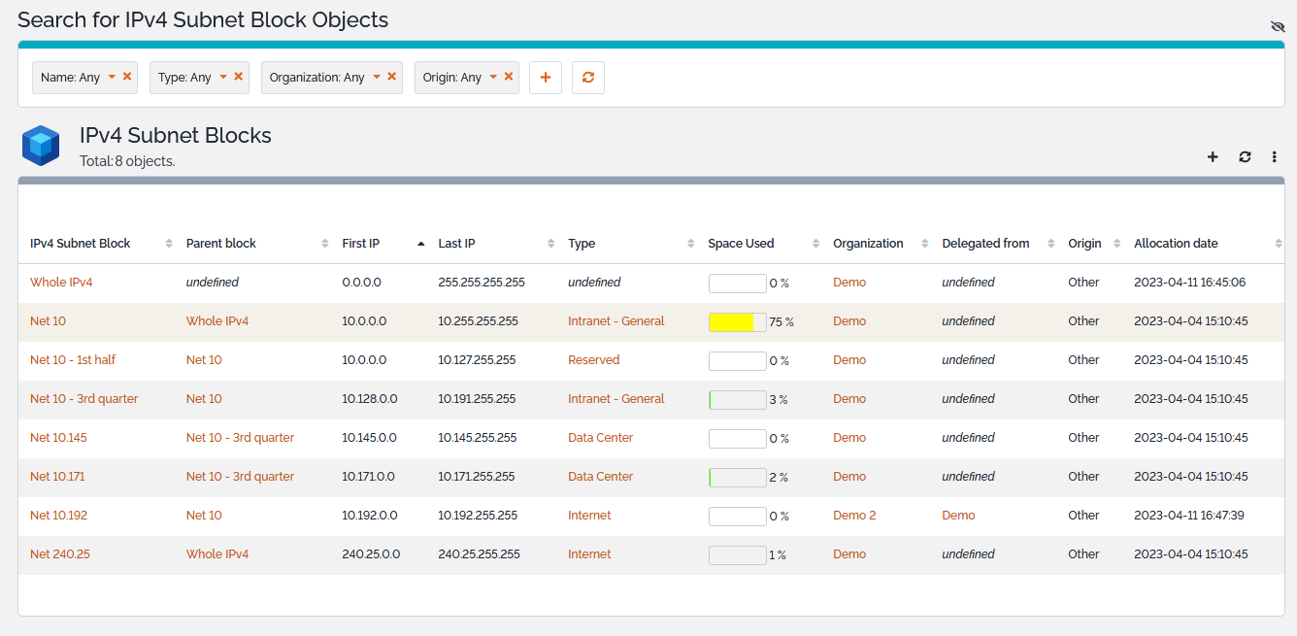
Task: Open the Net 240.25 subnet block link
Action: [60, 554]
